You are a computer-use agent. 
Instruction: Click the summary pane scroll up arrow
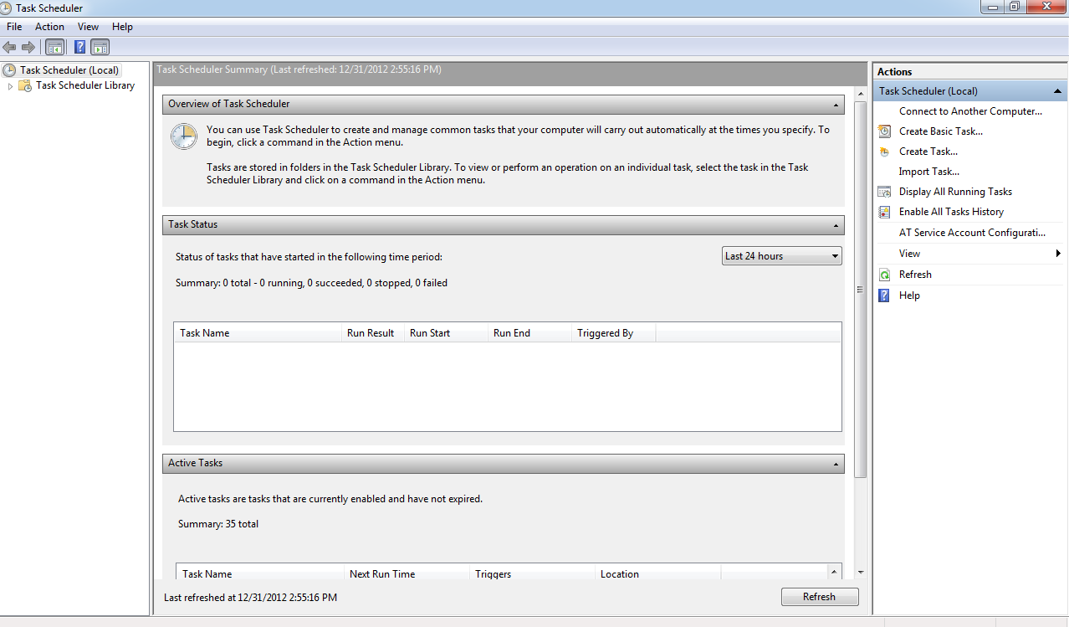tap(861, 92)
